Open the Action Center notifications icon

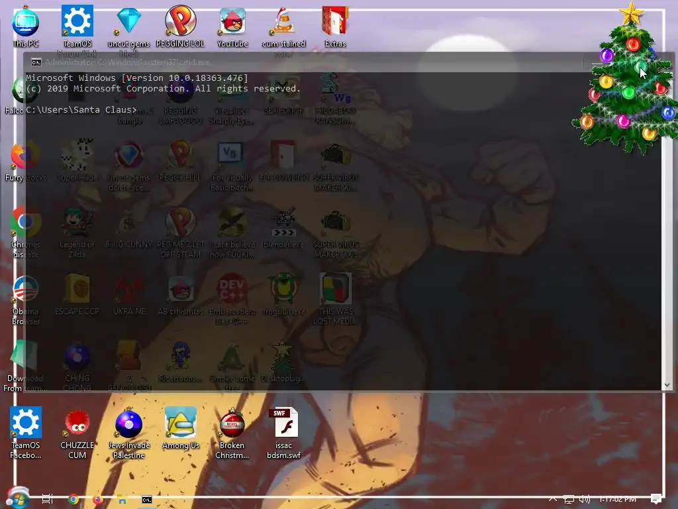point(656,499)
